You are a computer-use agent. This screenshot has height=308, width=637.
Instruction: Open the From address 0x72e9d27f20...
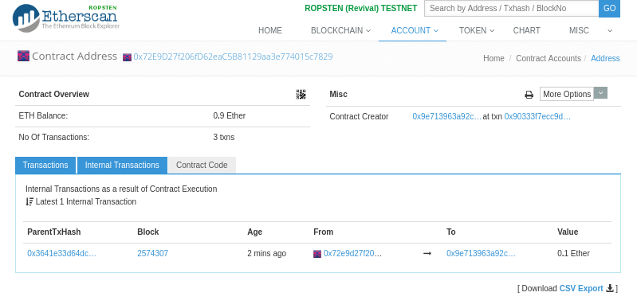pyautogui.click(x=352, y=253)
